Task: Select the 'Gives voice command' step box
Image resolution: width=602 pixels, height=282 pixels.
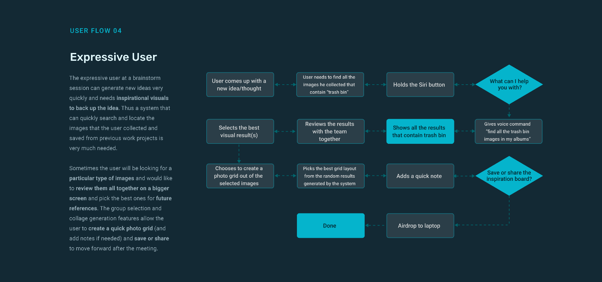Action: tap(508, 131)
